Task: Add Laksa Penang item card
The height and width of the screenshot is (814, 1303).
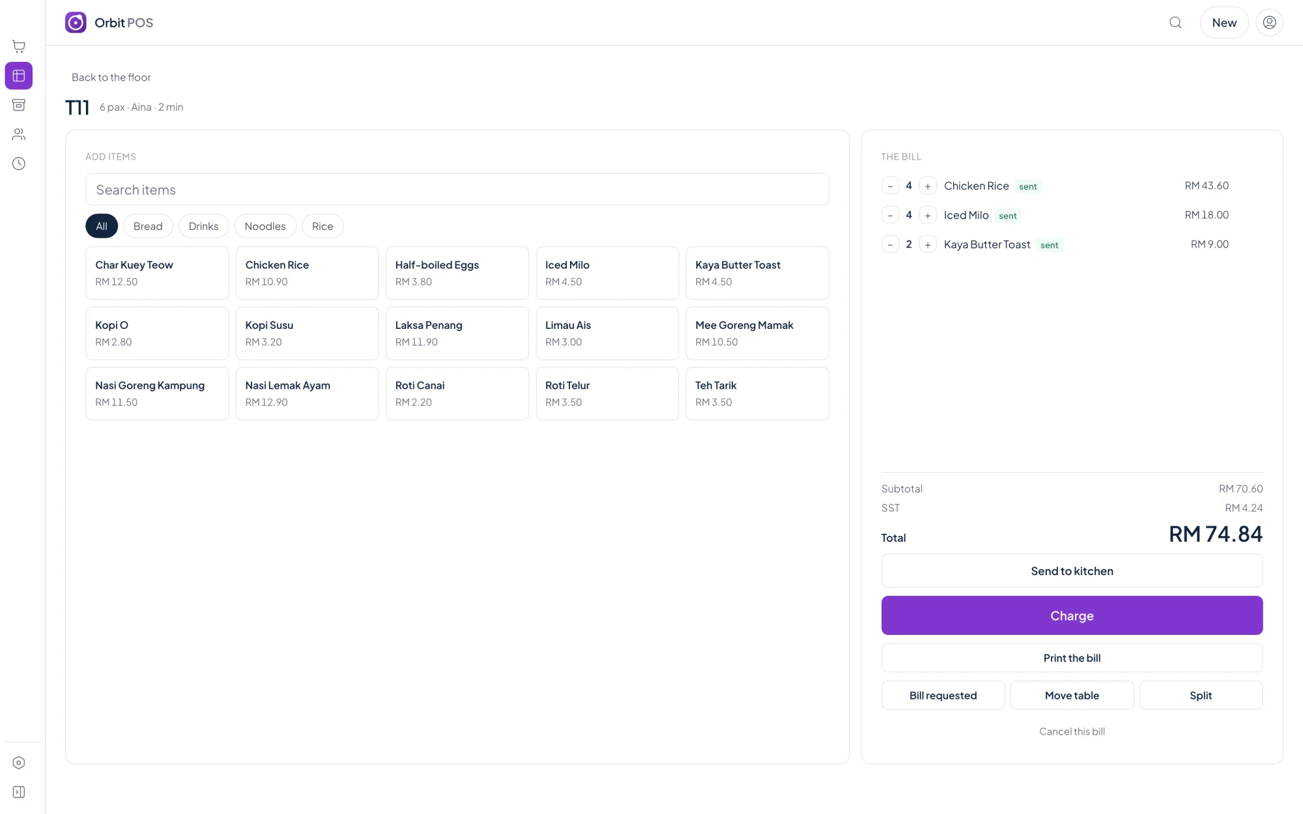Action: [x=457, y=333]
